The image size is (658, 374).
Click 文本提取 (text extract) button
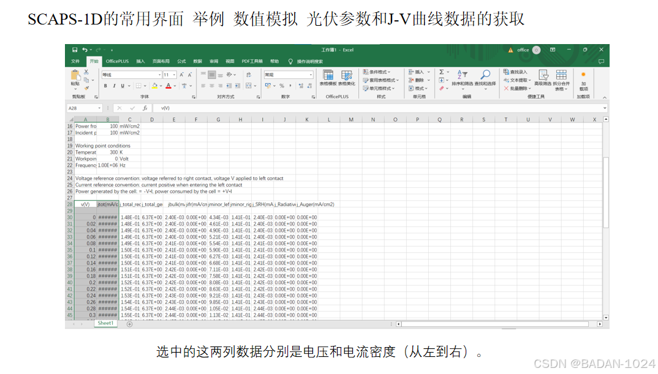point(517,80)
